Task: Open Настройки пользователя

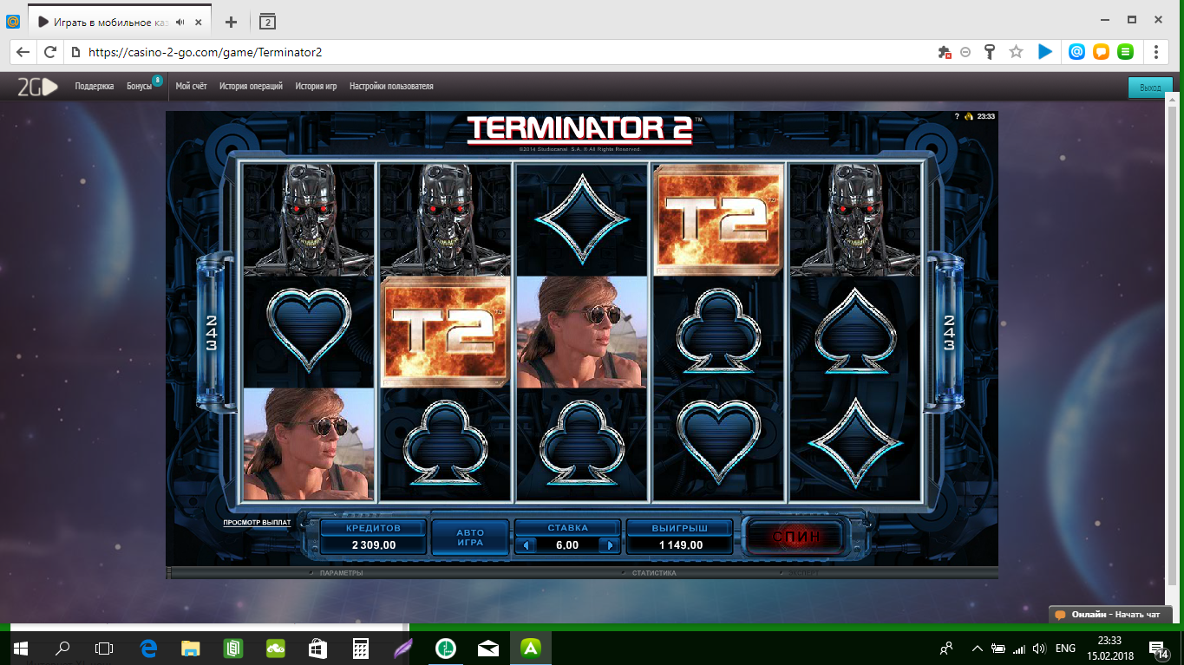Action: tap(391, 87)
